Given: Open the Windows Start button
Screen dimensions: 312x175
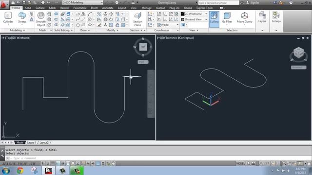Looking at the screenshot, I should 5,171.
